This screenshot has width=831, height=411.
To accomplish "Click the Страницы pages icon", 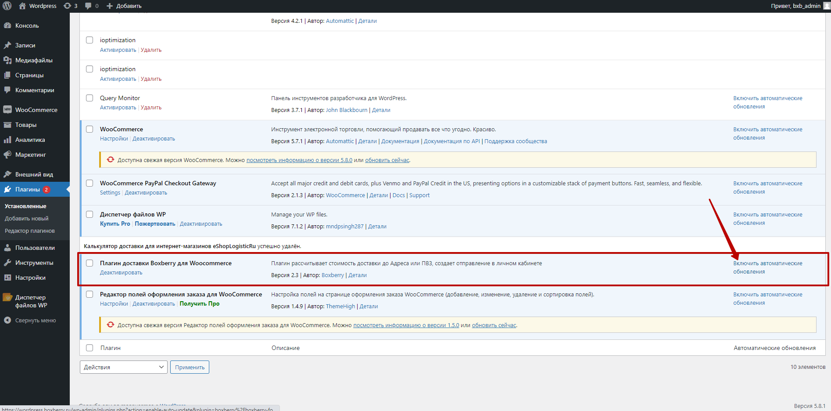I will [7, 75].
